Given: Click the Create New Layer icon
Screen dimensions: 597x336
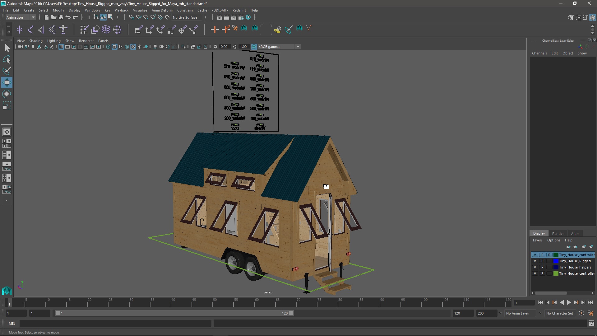Looking at the screenshot, I should pyautogui.click(x=584, y=247).
